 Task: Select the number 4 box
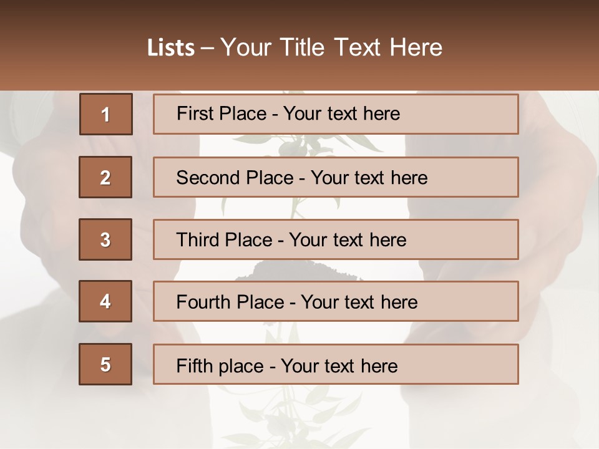point(105,301)
